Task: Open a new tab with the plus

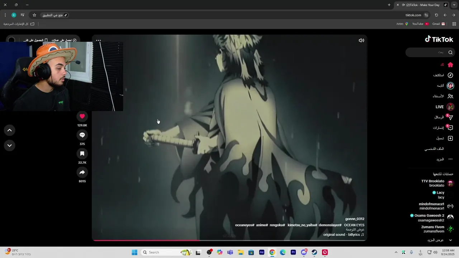Action: tap(389, 5)
